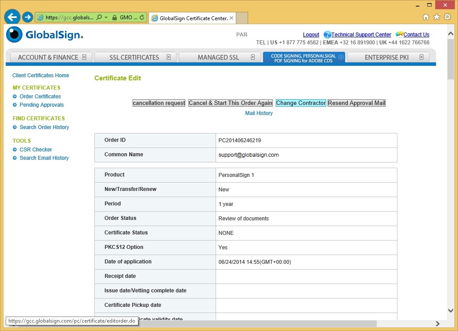Select the Common Name support@globalsign.com
458x331 pixels.
249,155
